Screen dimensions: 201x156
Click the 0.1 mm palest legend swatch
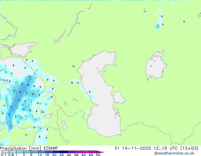point(5,152)
